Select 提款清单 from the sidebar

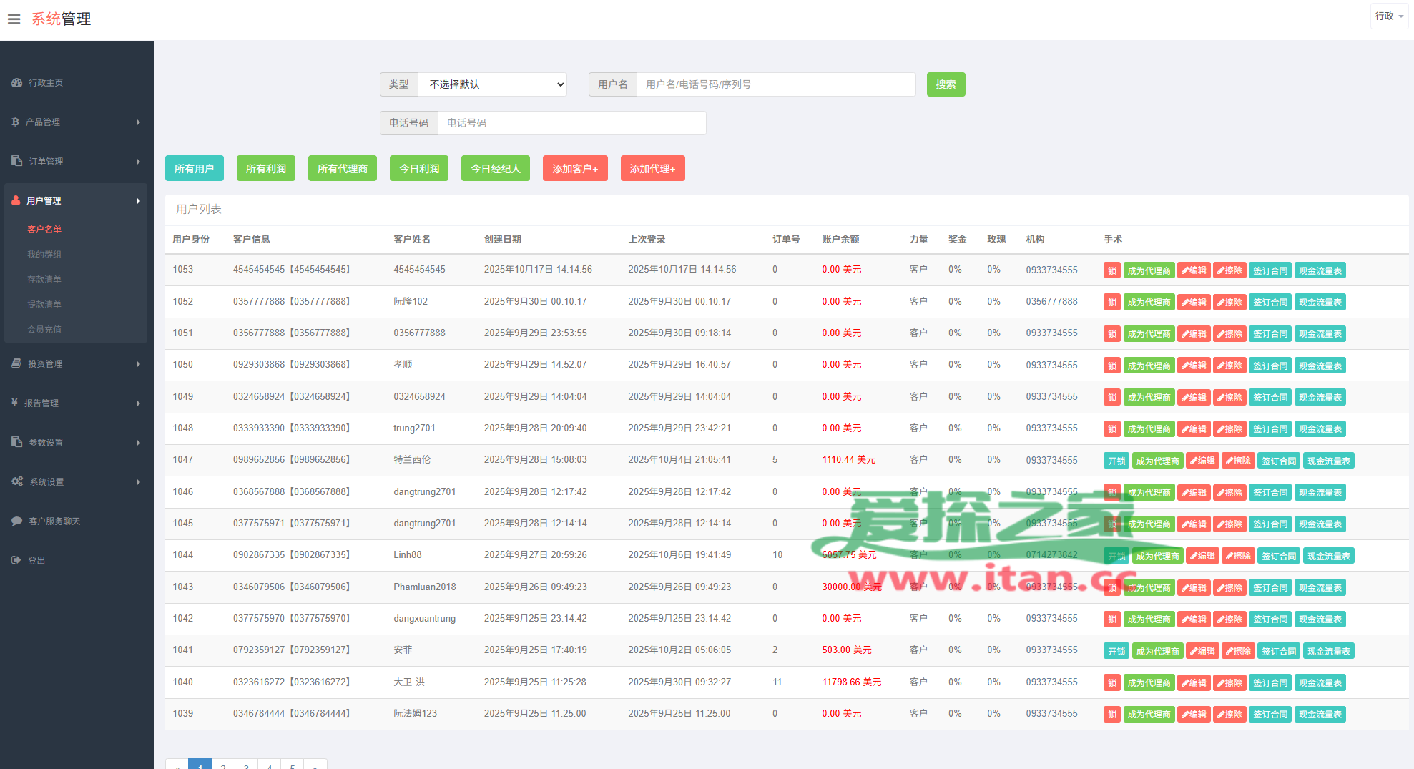click(44, 305)
